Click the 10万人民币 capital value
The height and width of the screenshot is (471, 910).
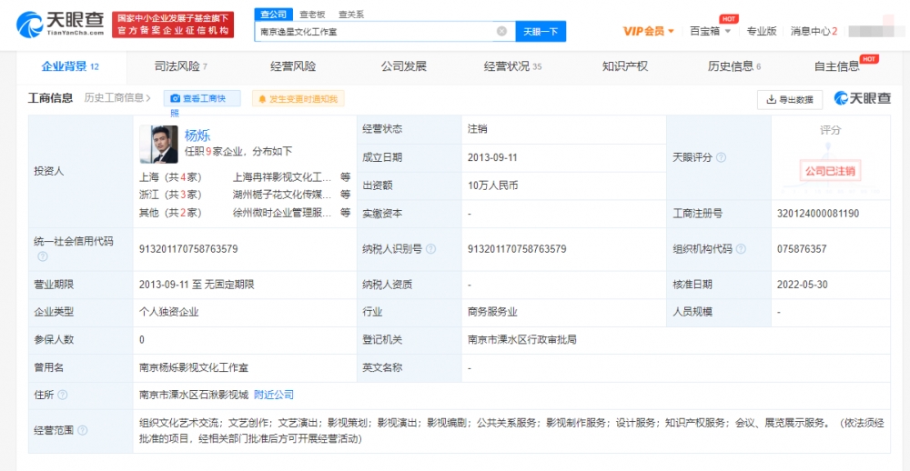(x=492, y=185)
